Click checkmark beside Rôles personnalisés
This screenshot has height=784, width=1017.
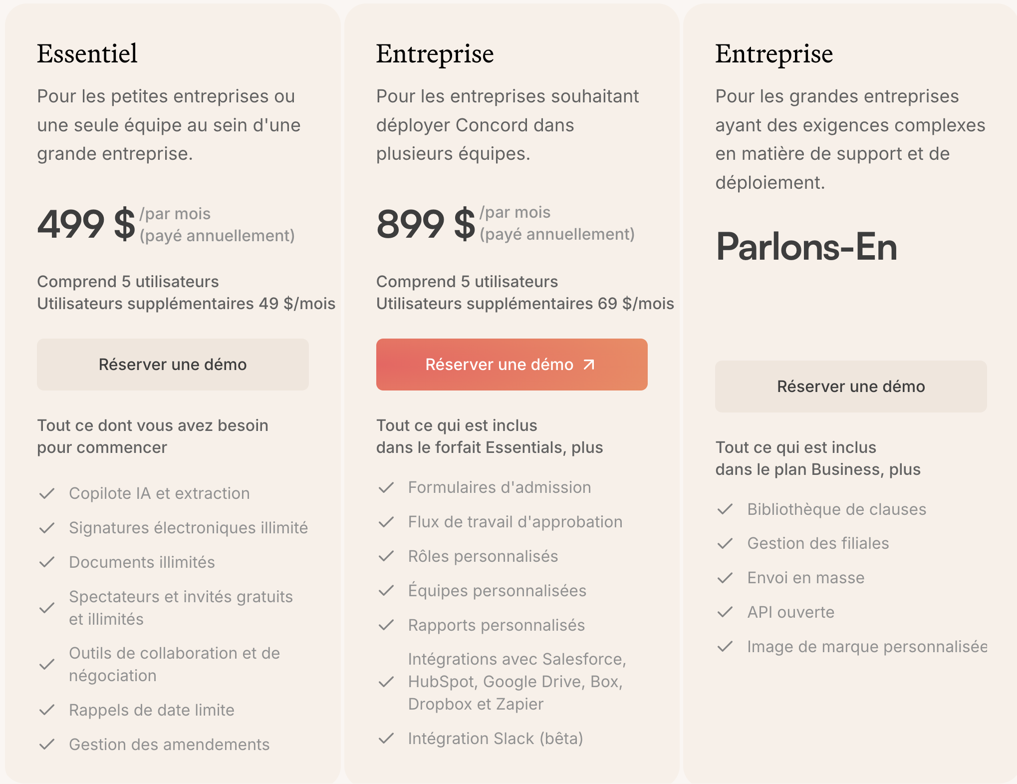[386, 556]
